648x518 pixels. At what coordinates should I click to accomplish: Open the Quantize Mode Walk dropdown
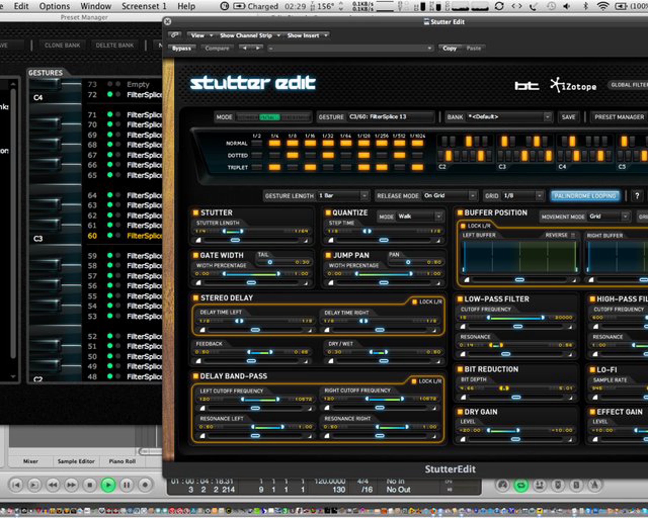tap(420, 217)
